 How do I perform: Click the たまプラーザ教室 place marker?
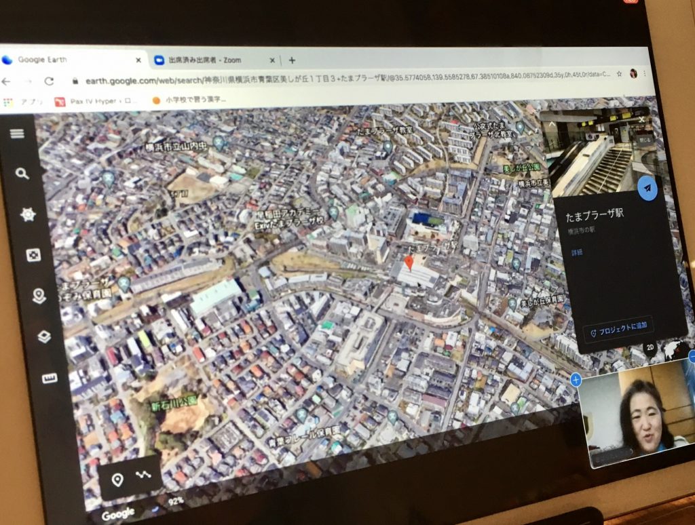pos(388,146)
